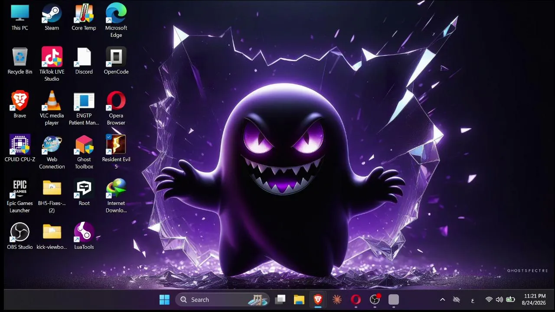
Task: Open the volume speaker tray icon
Action: click(x=499, y=299)
